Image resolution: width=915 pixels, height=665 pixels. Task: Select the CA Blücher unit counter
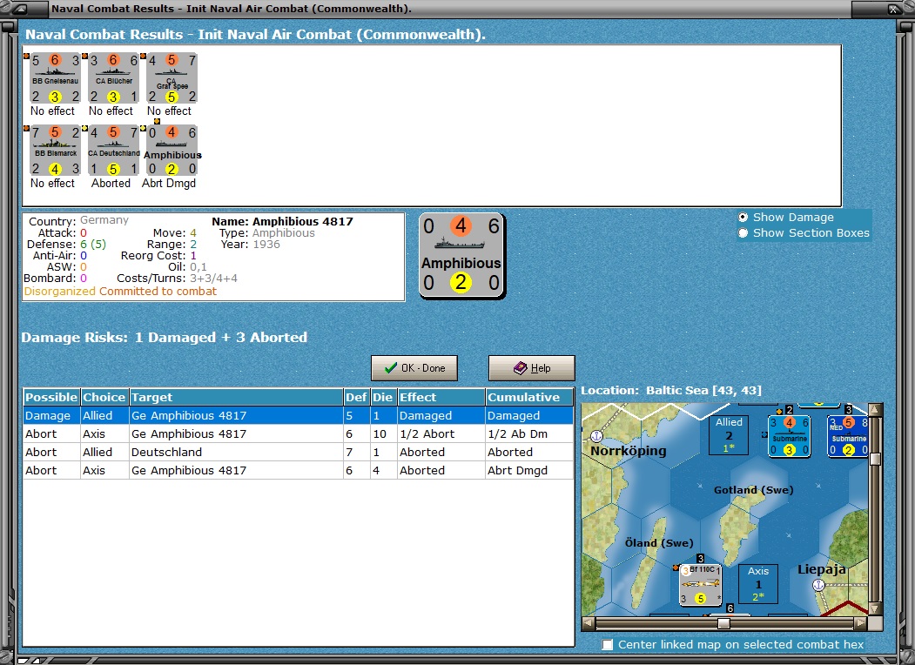113,78
